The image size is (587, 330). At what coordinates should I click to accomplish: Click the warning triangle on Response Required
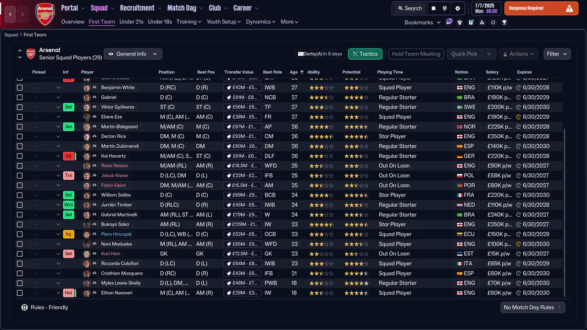(569, 8)
